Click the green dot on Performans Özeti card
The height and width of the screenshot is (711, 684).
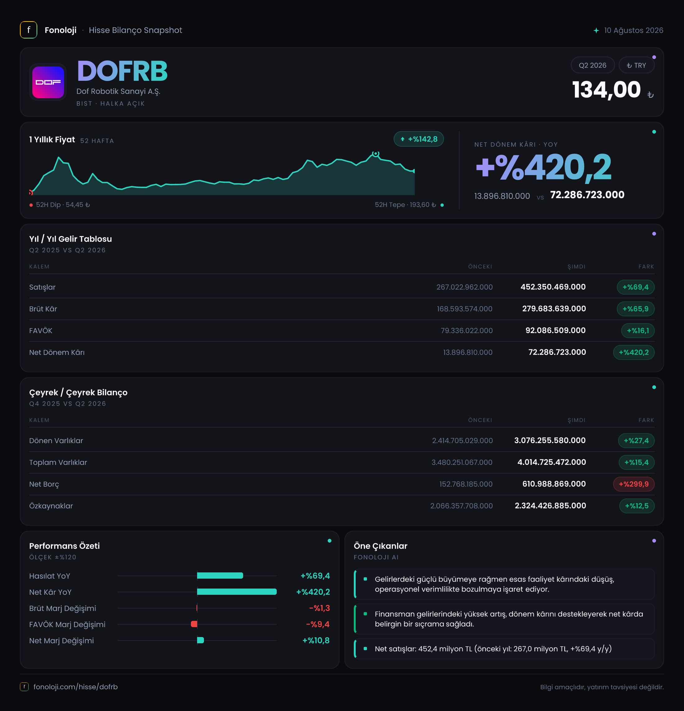pos(330,541)
